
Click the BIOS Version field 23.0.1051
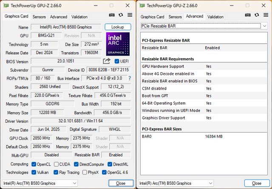click(x=66, y=61)
